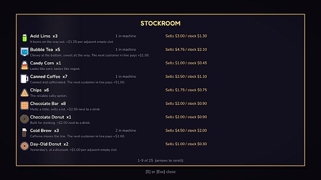Select the Chocolate Bar x8 entry

pyautogui.click(x=48, y=103)
